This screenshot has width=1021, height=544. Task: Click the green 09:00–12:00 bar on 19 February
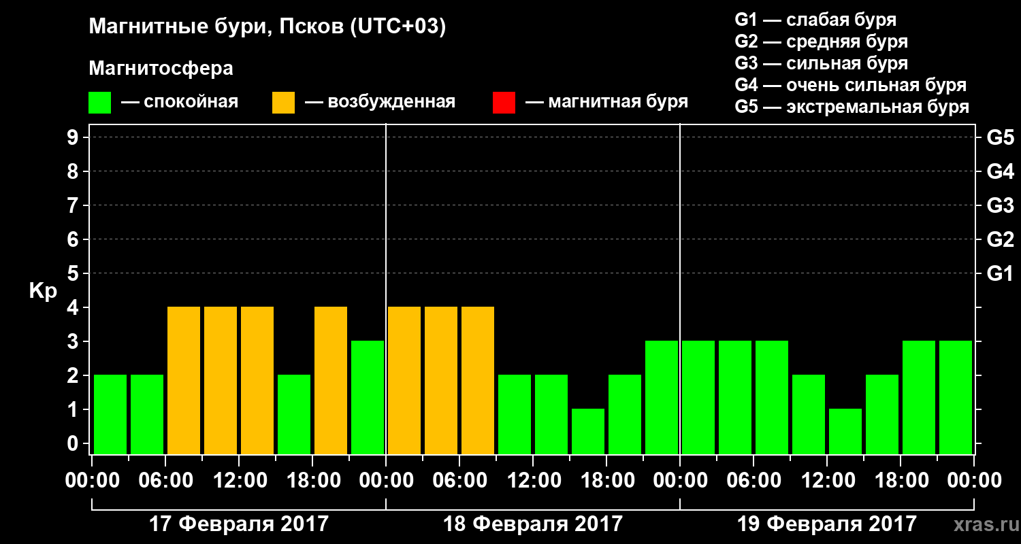809,414
